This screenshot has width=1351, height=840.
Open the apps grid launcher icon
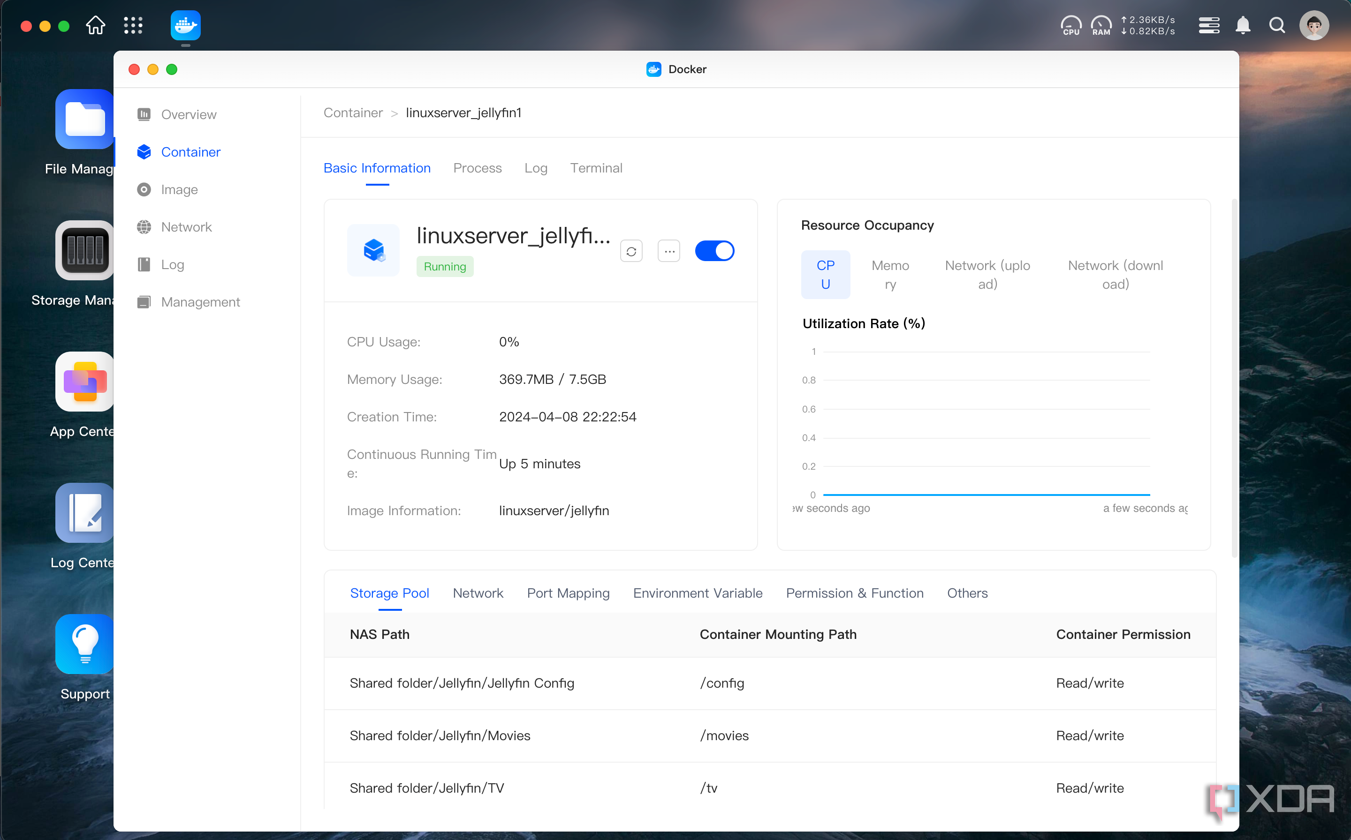133,25
